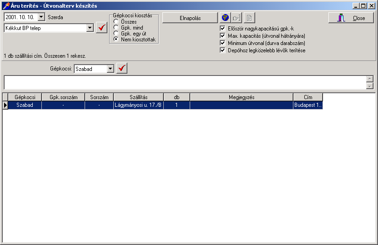378x245 pixels.
Task: Toggle Max. kapacitás checkbox
Action: pyautogui.click(x=222, y=36)
